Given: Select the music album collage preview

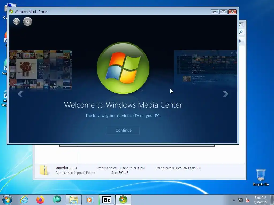Looking at the screenshot, I should point(40,70).
